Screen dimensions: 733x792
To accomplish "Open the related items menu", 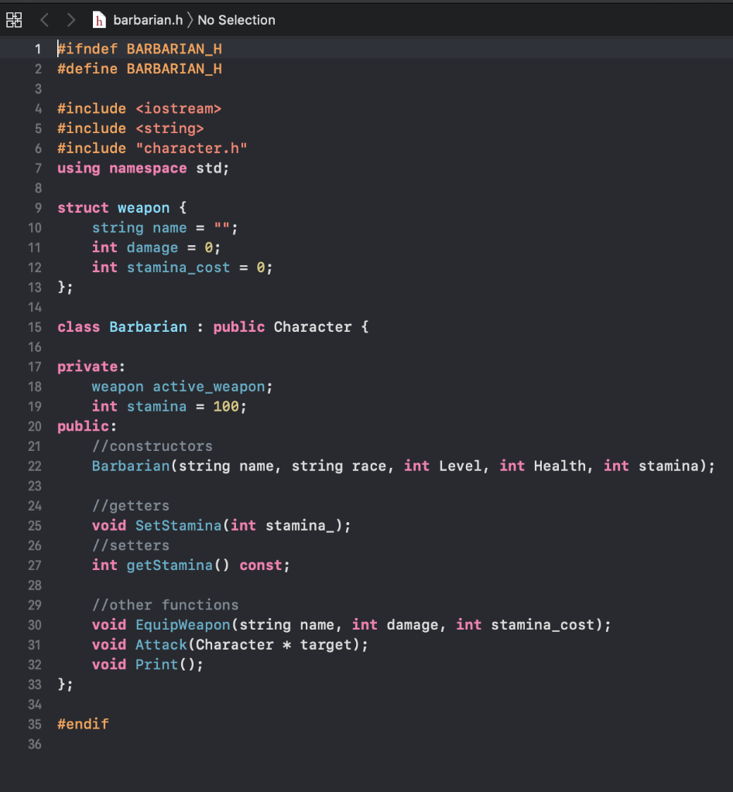I will [x=14, y=19].
